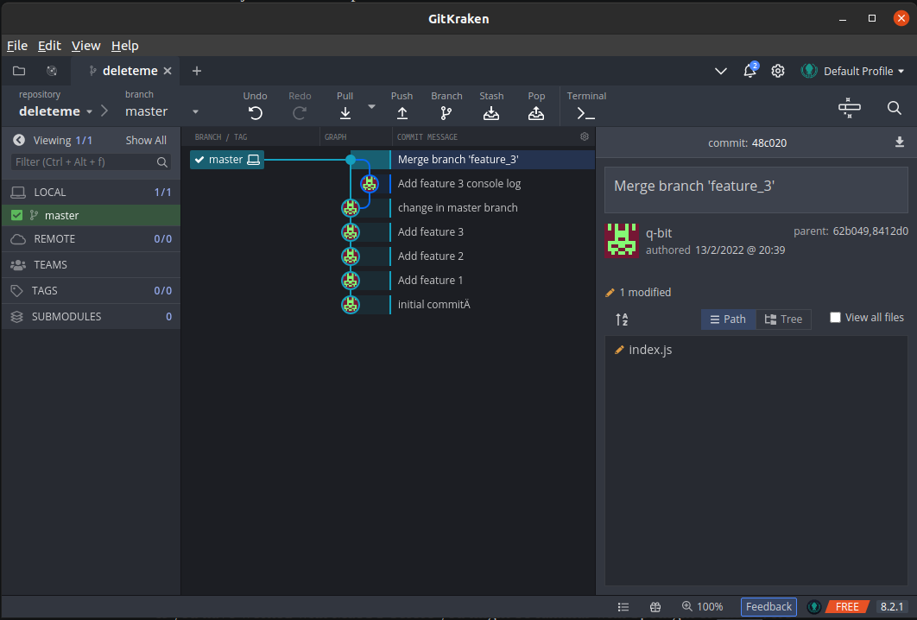Open the Edit menu
Viewport: 917px width, 620px height.
tap(49, 46)
